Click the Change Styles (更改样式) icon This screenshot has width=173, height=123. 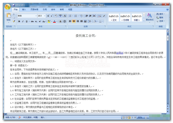pos(150,17)
